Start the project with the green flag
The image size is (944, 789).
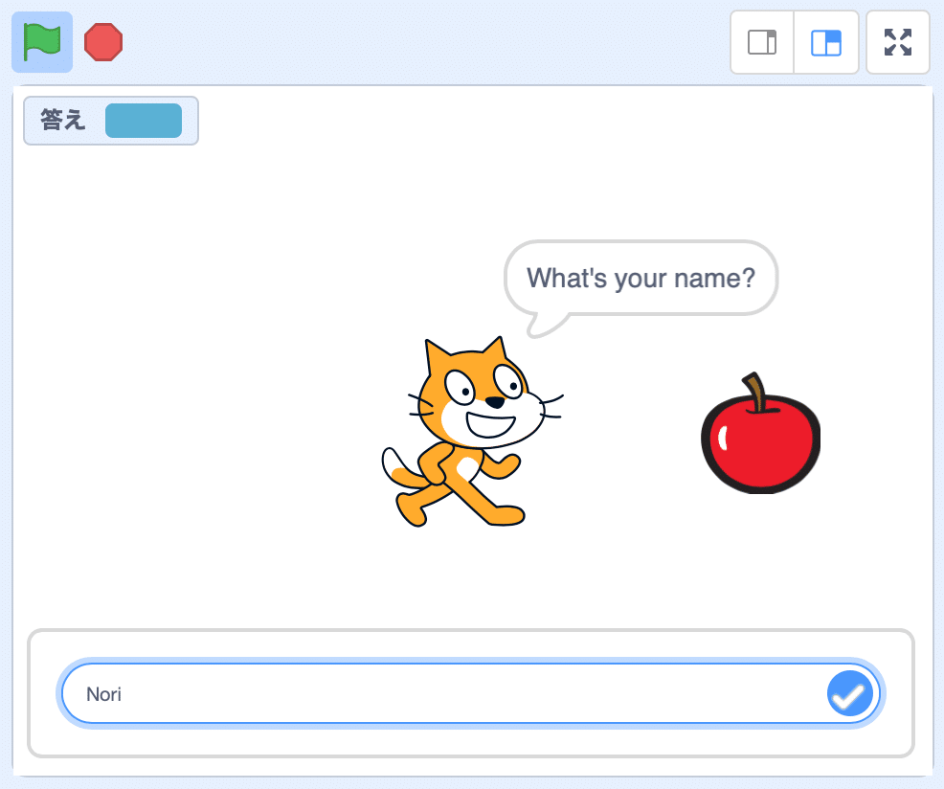click(x=42, y=42)
